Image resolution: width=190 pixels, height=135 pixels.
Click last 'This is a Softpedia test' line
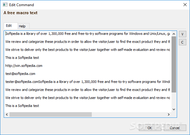point(22,106)
